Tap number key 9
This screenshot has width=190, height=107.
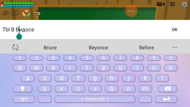pyautogui.click(x=154, y=58)
